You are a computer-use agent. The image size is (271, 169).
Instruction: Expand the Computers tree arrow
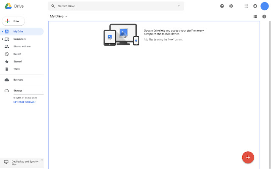(2, 39)
